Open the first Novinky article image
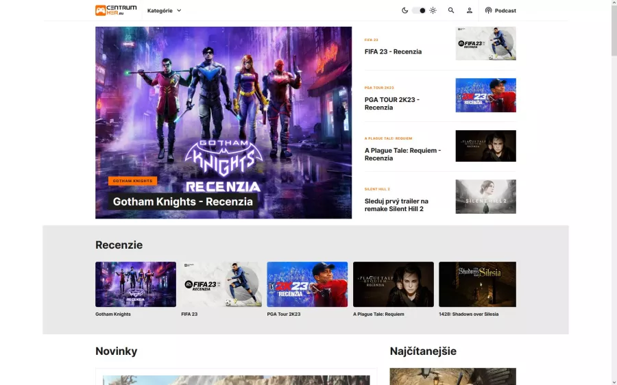Image resolution: width=617 pixels, height=385 pixels. click(236, 380)
